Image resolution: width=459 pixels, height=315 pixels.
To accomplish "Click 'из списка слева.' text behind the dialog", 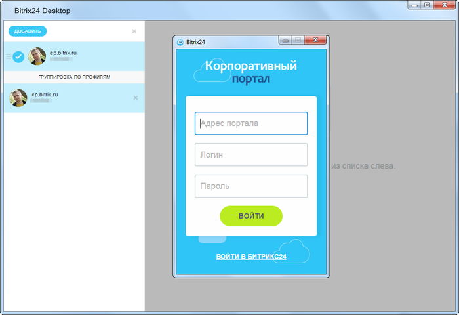I will pos(363,166).
